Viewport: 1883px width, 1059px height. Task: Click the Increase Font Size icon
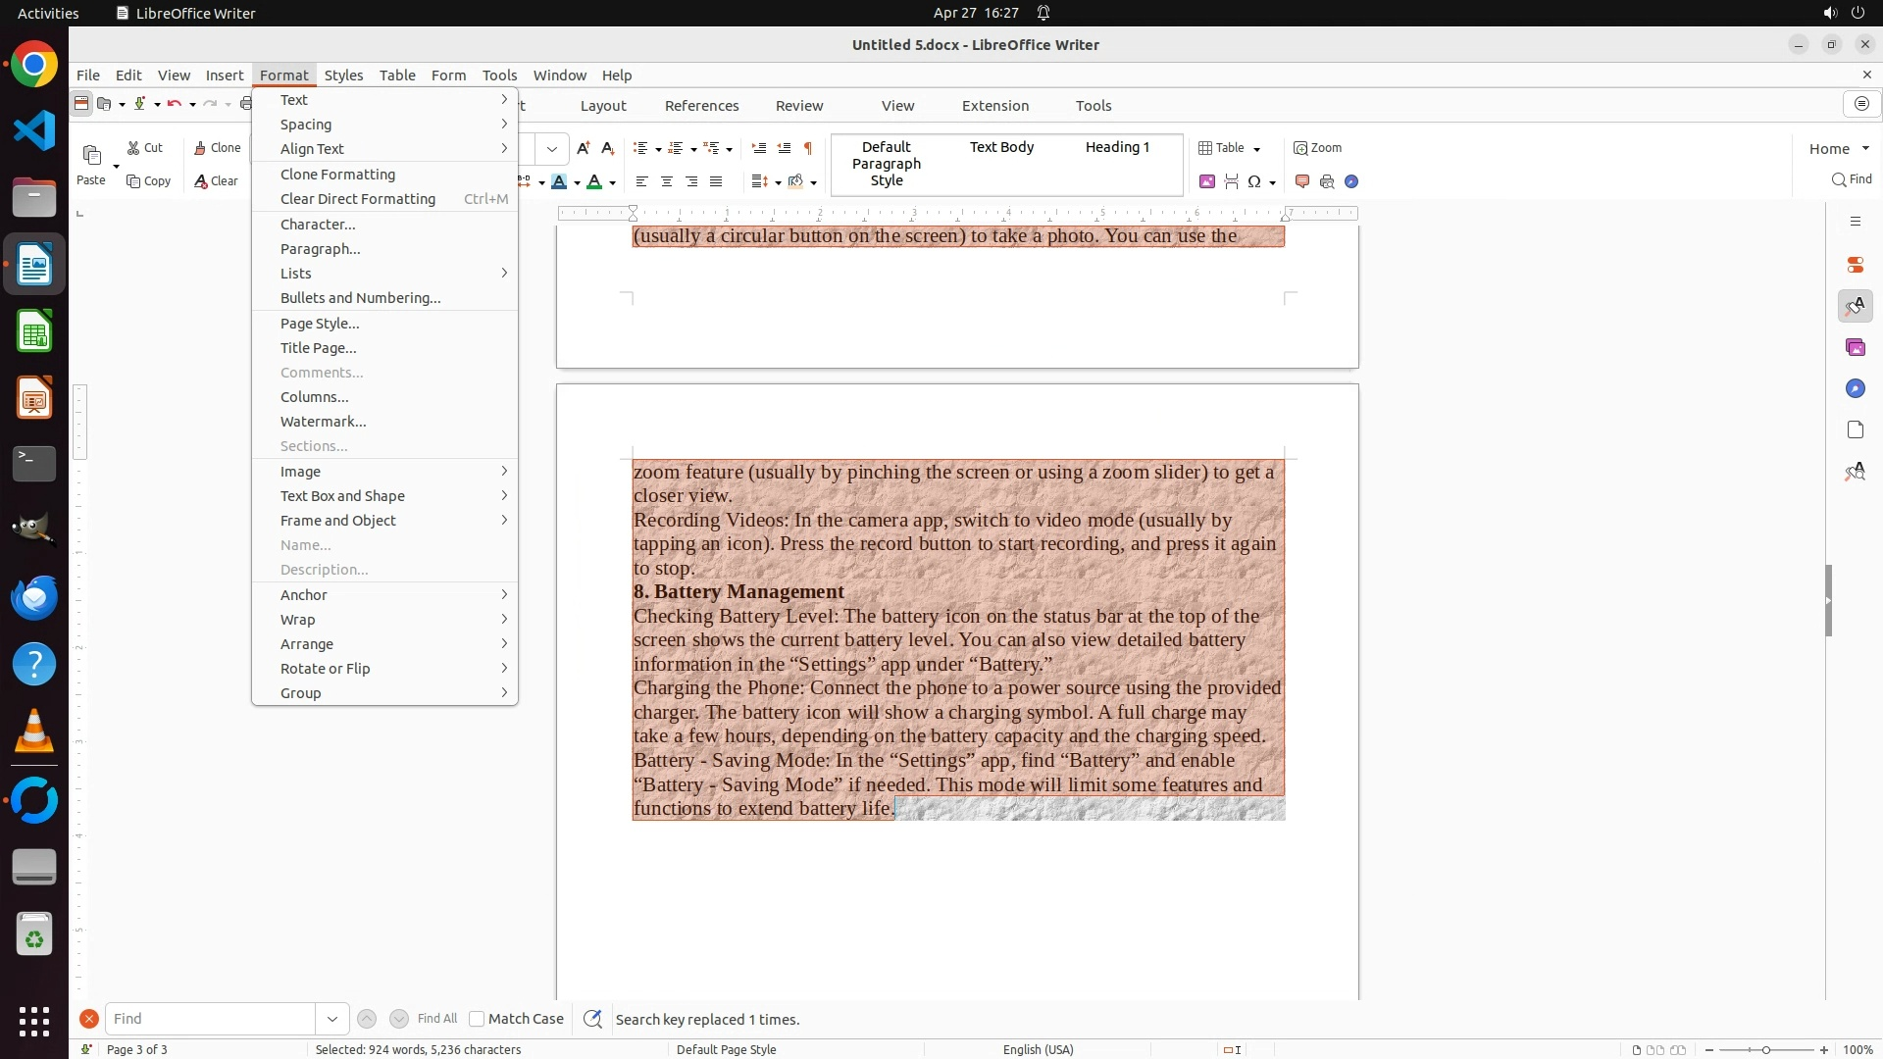point(584,148)
